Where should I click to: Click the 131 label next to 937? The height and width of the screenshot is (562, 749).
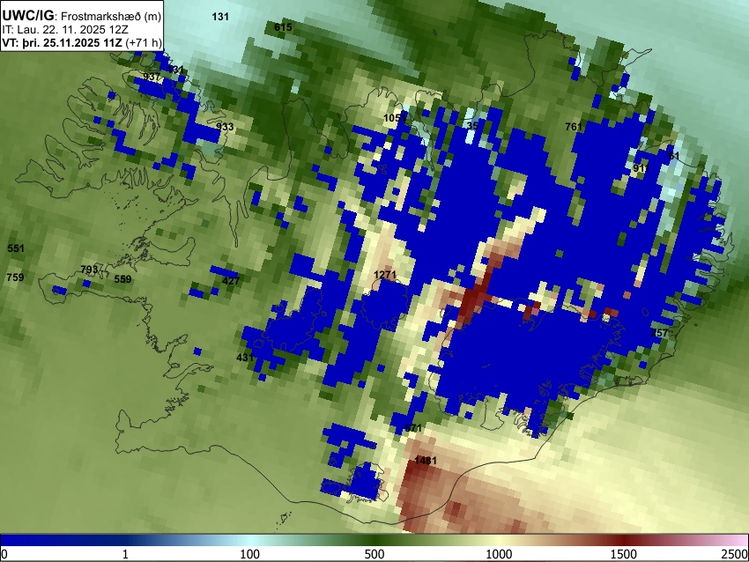tap(175, 70)
